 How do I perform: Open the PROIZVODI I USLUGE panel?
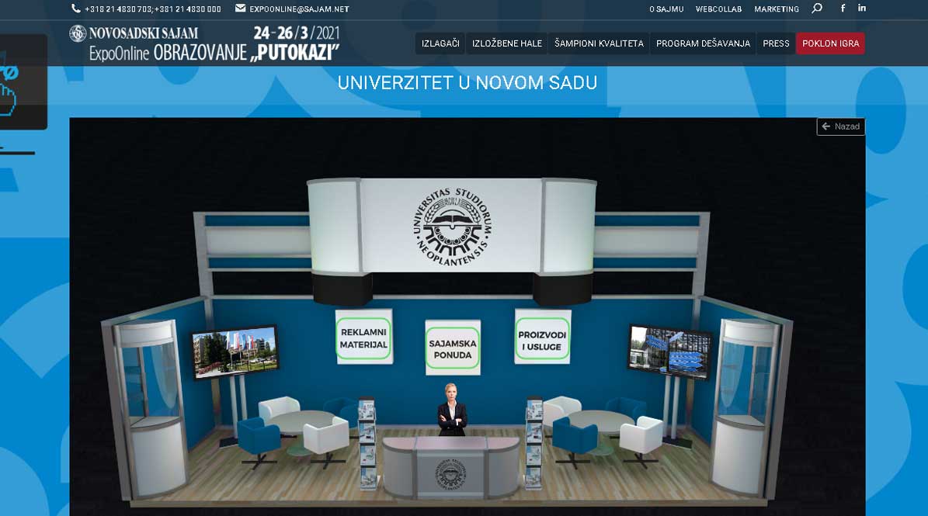(x=542, y=338)
